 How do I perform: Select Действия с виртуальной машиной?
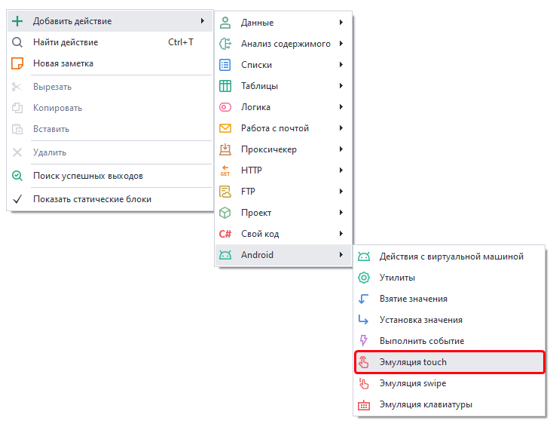(x=451, y=256)
